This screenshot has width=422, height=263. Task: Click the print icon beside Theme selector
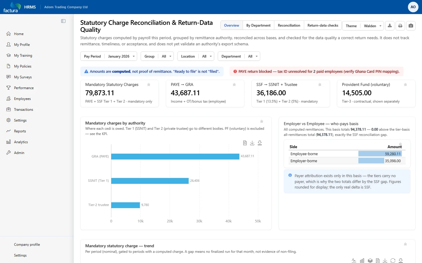click(x=400, y=26)
